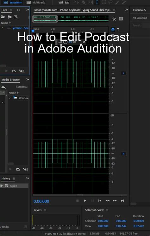The width and height of the screenshot is (150, 236).
Task: Switch to the Waveform view
Action: 13,3
